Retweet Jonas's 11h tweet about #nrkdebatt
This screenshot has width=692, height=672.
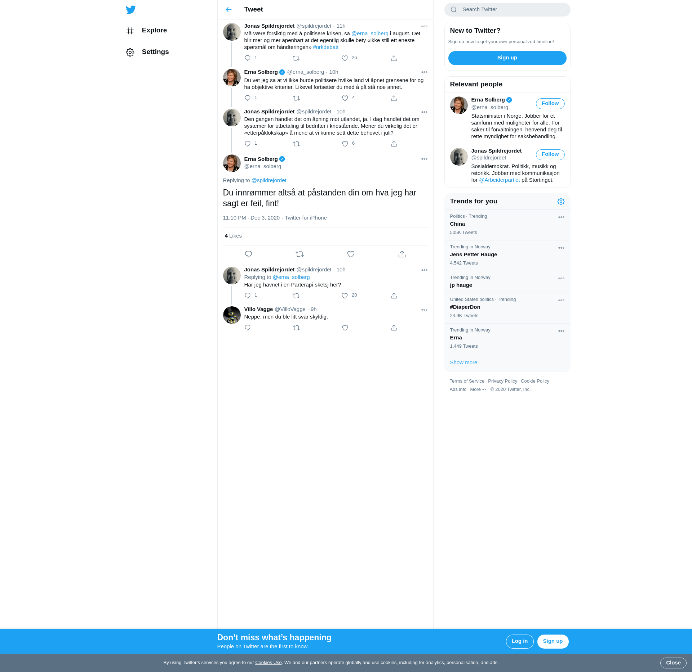point(296,58)
